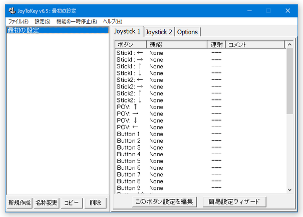This screenshot has width=303, height=217.
Task: Open the ファイル(F) menu
Action: pos(19,21)
